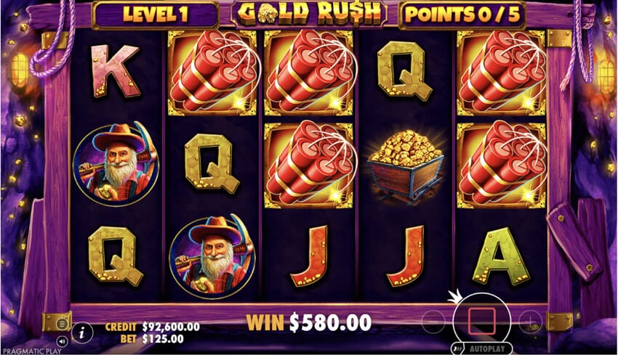Click the green A symbol
The width and height of the screenshot is (618, 355).
tap(500, 256)
